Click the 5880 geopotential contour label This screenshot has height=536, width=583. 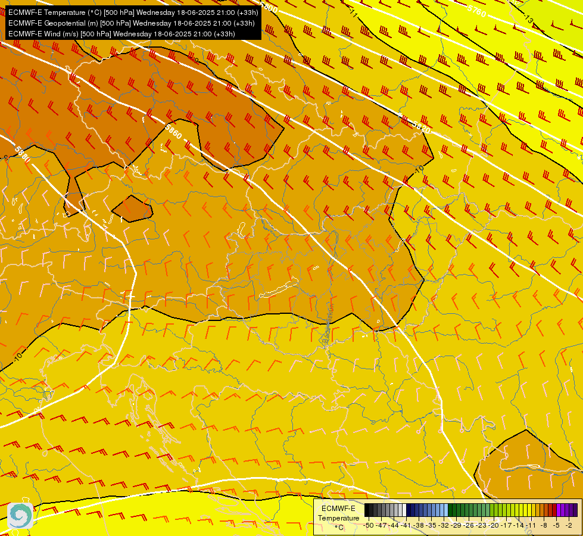coord(22,154)
